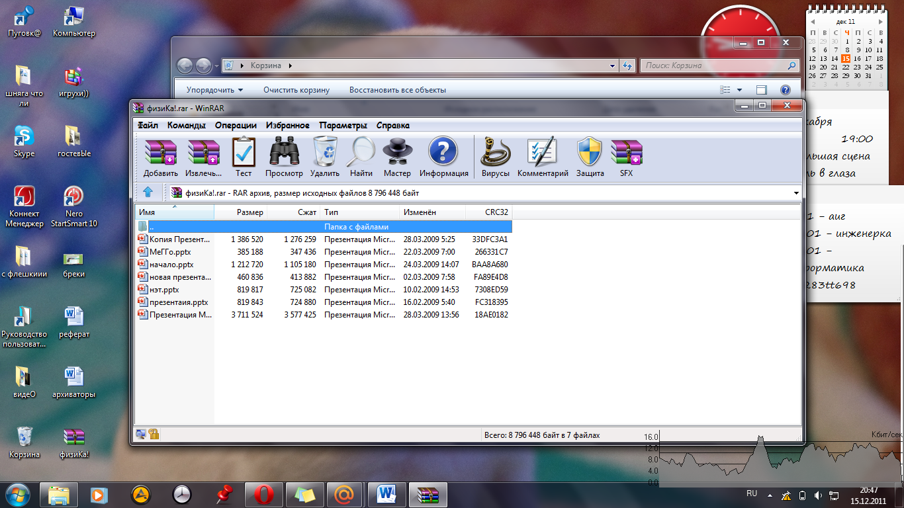Click the Удалить (Delete) recycle bin icon
The image size is (904, 508).
325,157
